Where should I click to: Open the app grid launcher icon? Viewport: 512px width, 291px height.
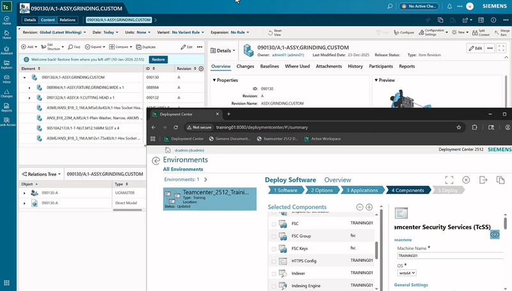pyautogui.click(x=6, y=283)
